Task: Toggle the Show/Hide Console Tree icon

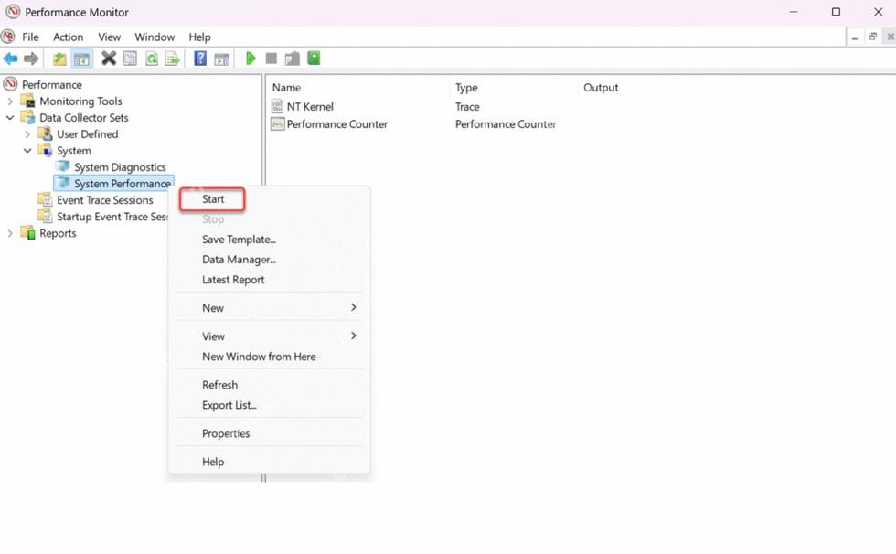Action: point(81,59)
